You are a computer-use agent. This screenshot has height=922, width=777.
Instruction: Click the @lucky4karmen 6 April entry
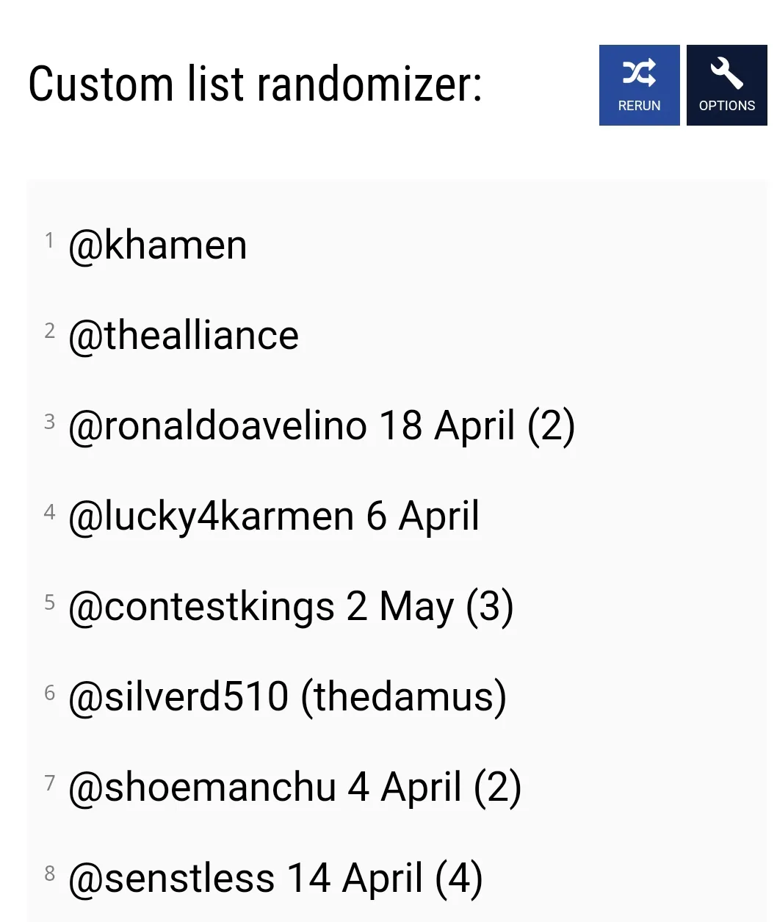(273, 516)
